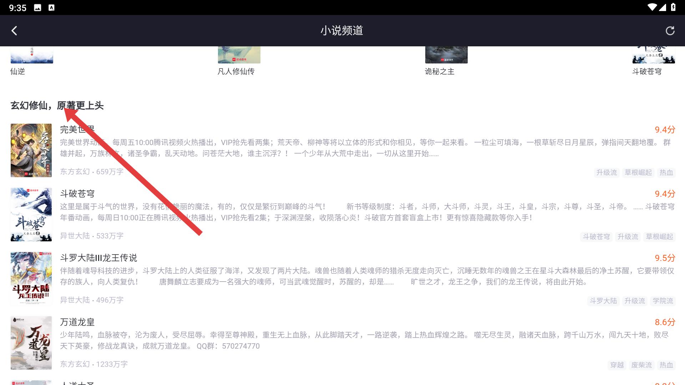Image resolution: width=685 pixels, height=385 pixels.
Task: Open the 斗破苍穹 list cover thumbnail
Action: [31, 215]
